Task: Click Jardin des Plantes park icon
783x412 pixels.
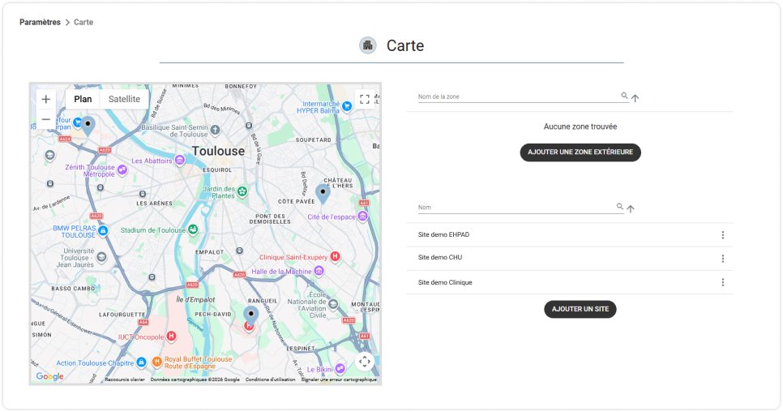Action: (x=242, y=191)
